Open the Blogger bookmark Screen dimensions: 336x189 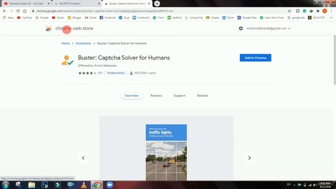[x=75, y=17]
